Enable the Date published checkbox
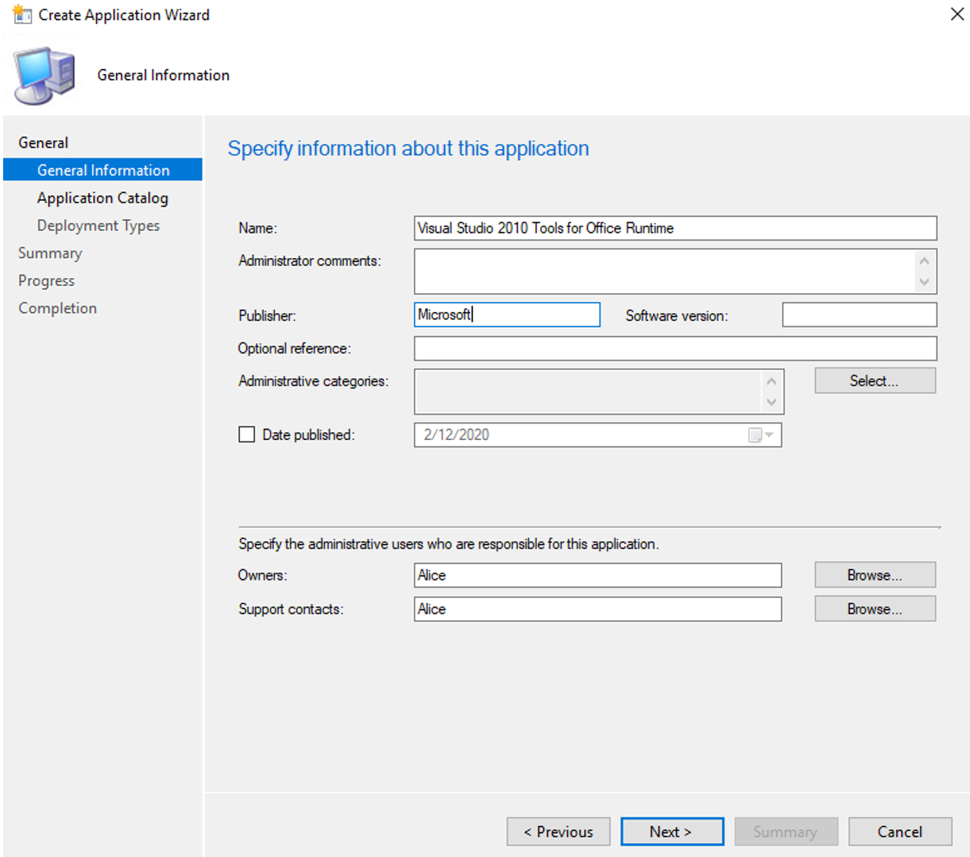 click(247, 434)
